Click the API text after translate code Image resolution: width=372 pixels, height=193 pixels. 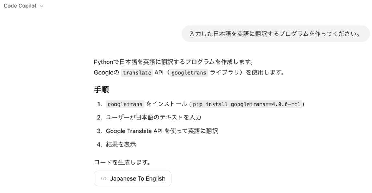159,73
